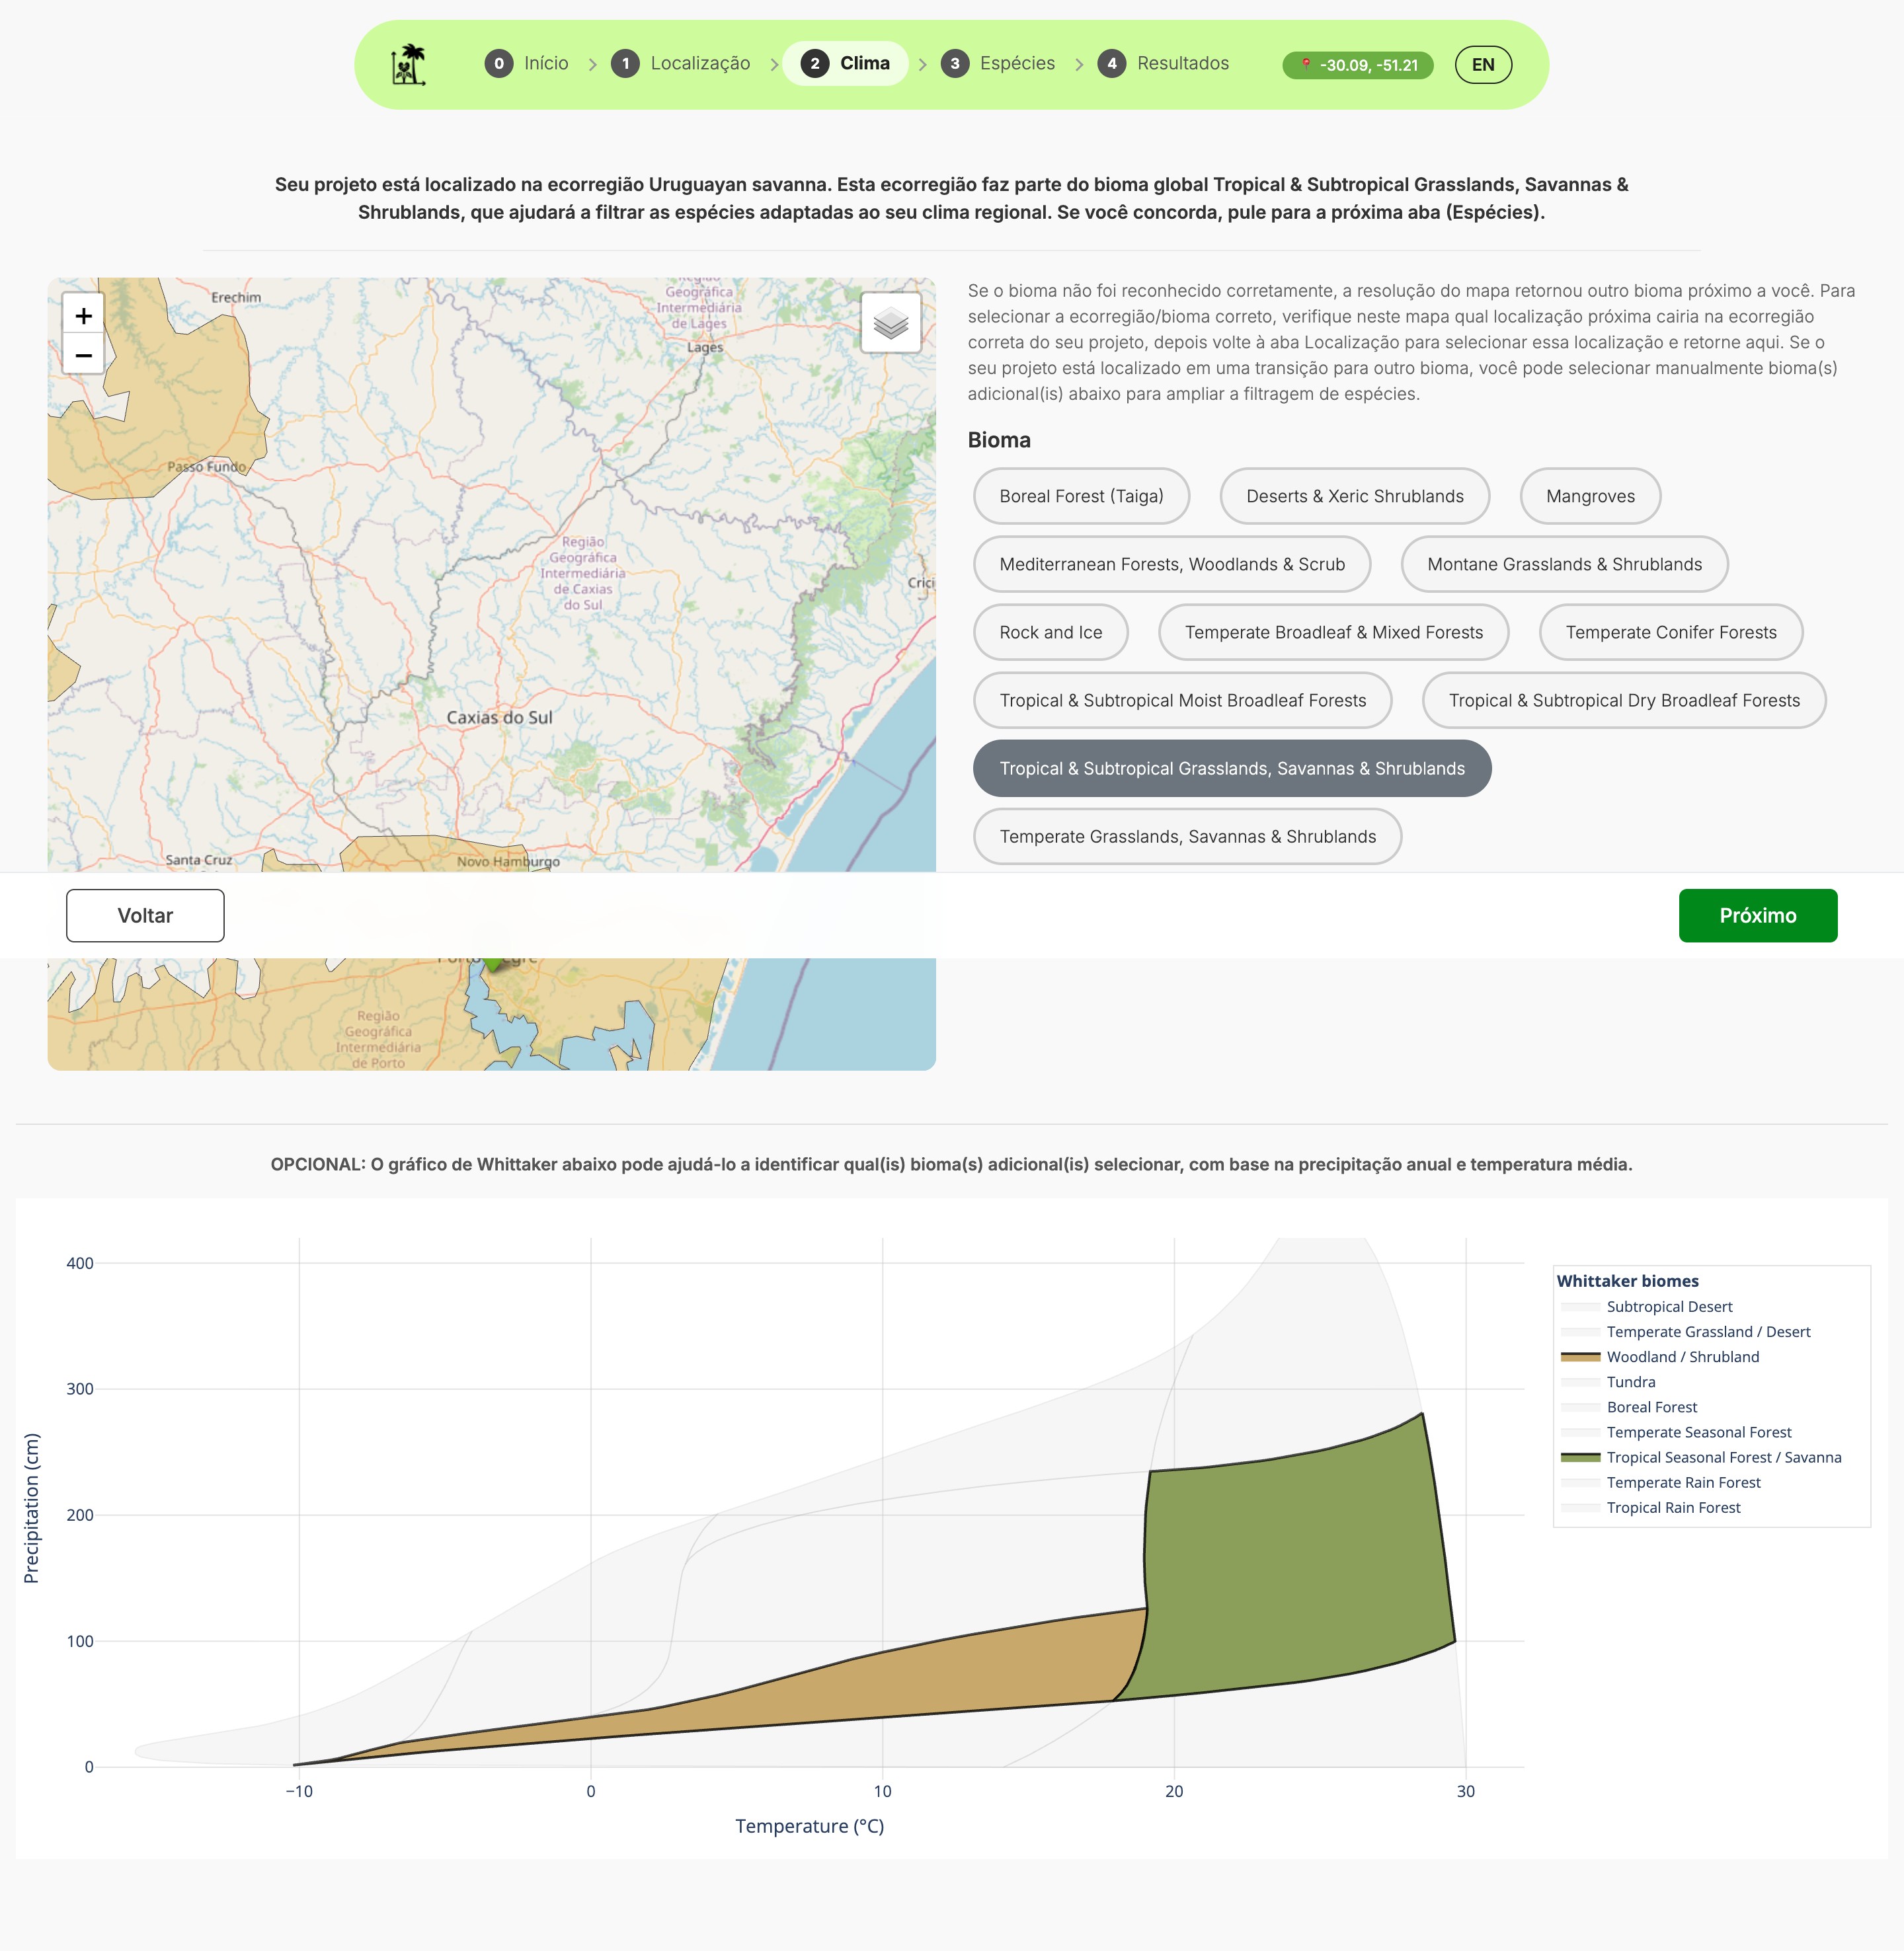Zoom out on the map
The image size is (1904, 1951).
pyautogui.click(x=84, y=355)
